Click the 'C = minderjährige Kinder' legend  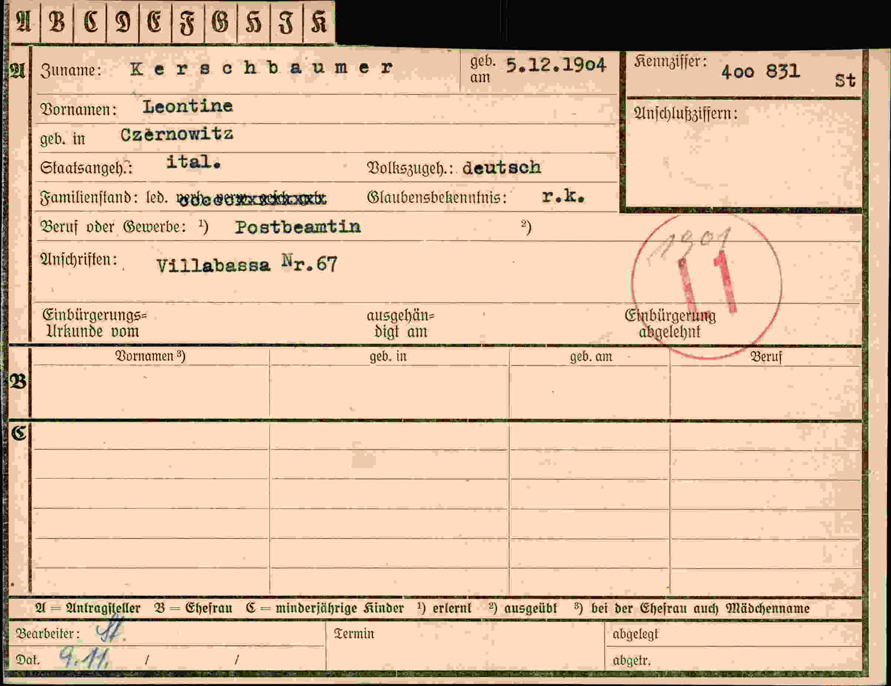point(325,609)
